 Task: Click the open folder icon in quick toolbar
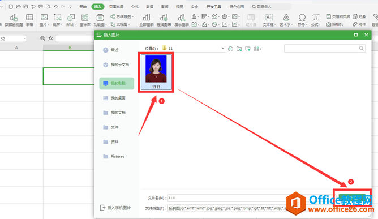18,7
